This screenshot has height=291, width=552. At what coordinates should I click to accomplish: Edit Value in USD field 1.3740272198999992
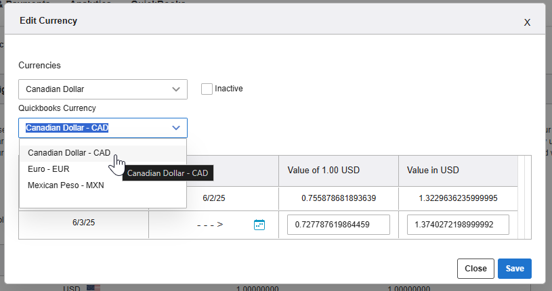coord(458,225)
